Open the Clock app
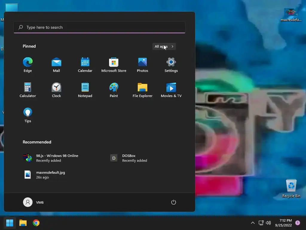The width and height of the screenshot is (306, 230). [56, 90]
